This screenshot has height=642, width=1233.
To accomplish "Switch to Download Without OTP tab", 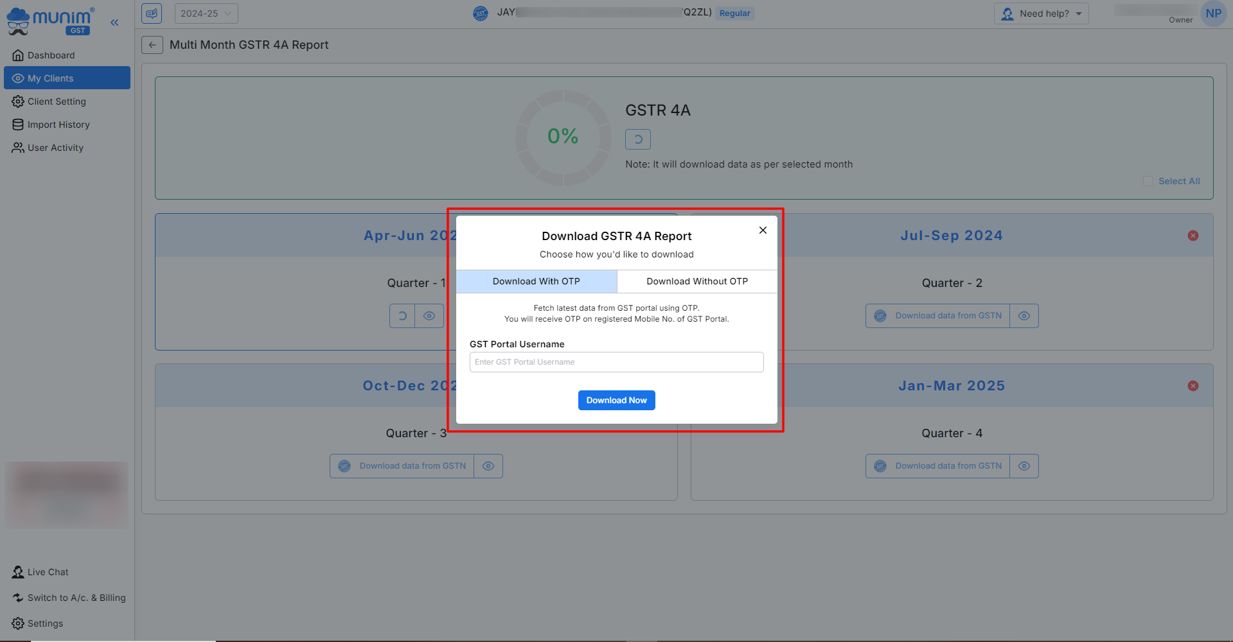I will tap(696, 281).
